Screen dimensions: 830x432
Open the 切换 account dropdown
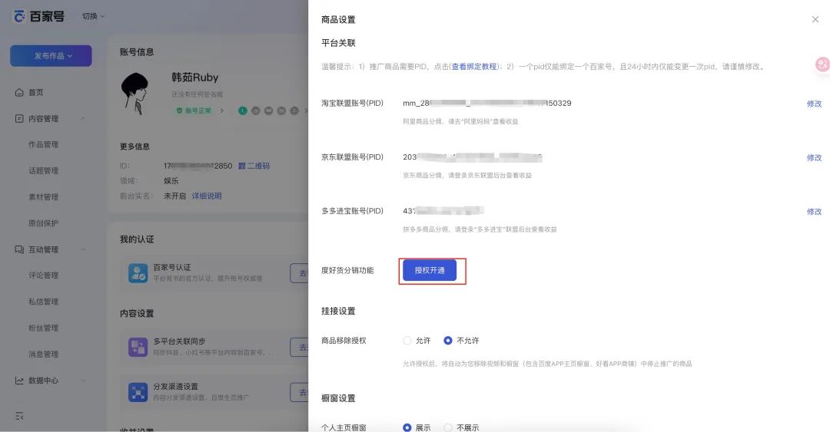(x=94, y=16)
